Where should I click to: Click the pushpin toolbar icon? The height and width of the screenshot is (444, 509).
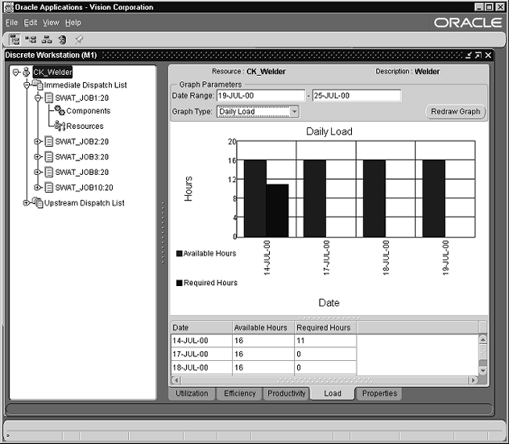(x=79, y=39)
